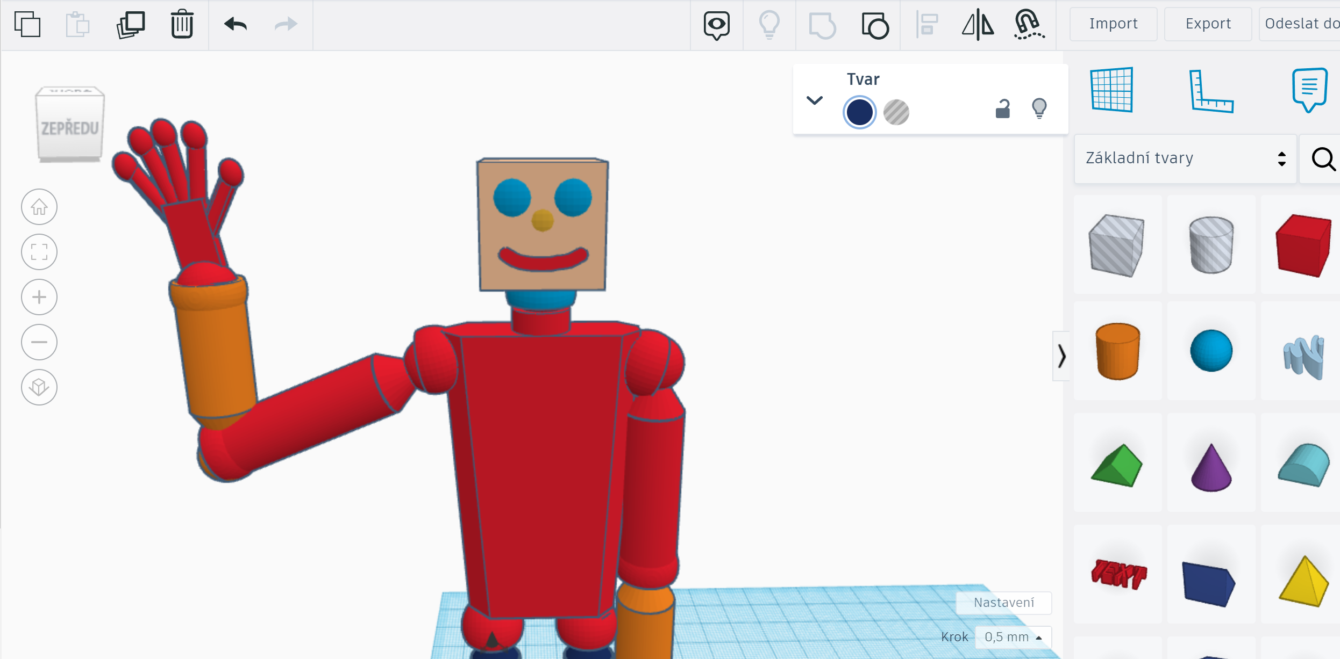The width and height of the screenshot is (1340, 659).
Task: Open the Krok 0,5 mm snap dropdown
Action: [x=1013, y=637]
